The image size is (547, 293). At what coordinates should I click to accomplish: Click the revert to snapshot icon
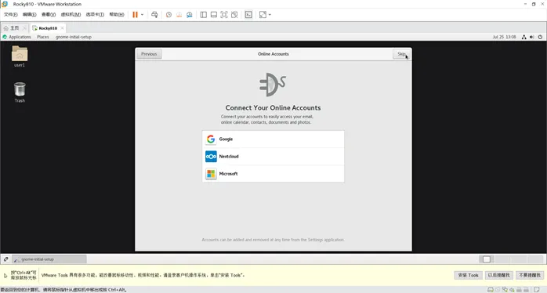click(179, 15)
